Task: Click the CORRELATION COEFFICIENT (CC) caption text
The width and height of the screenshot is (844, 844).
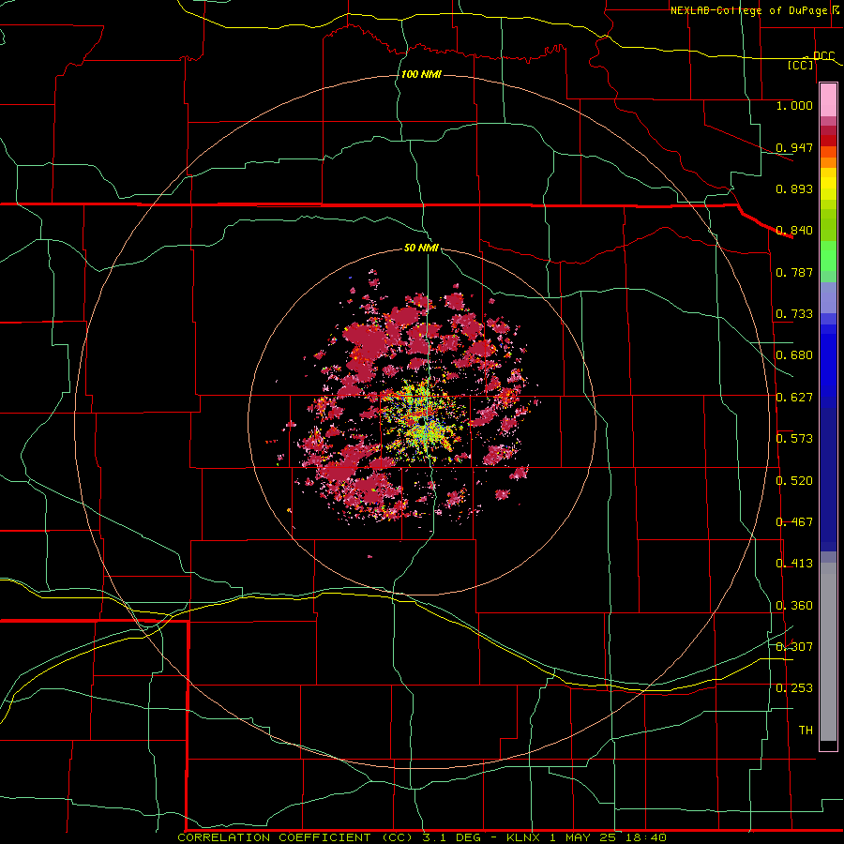Action: 296,837
